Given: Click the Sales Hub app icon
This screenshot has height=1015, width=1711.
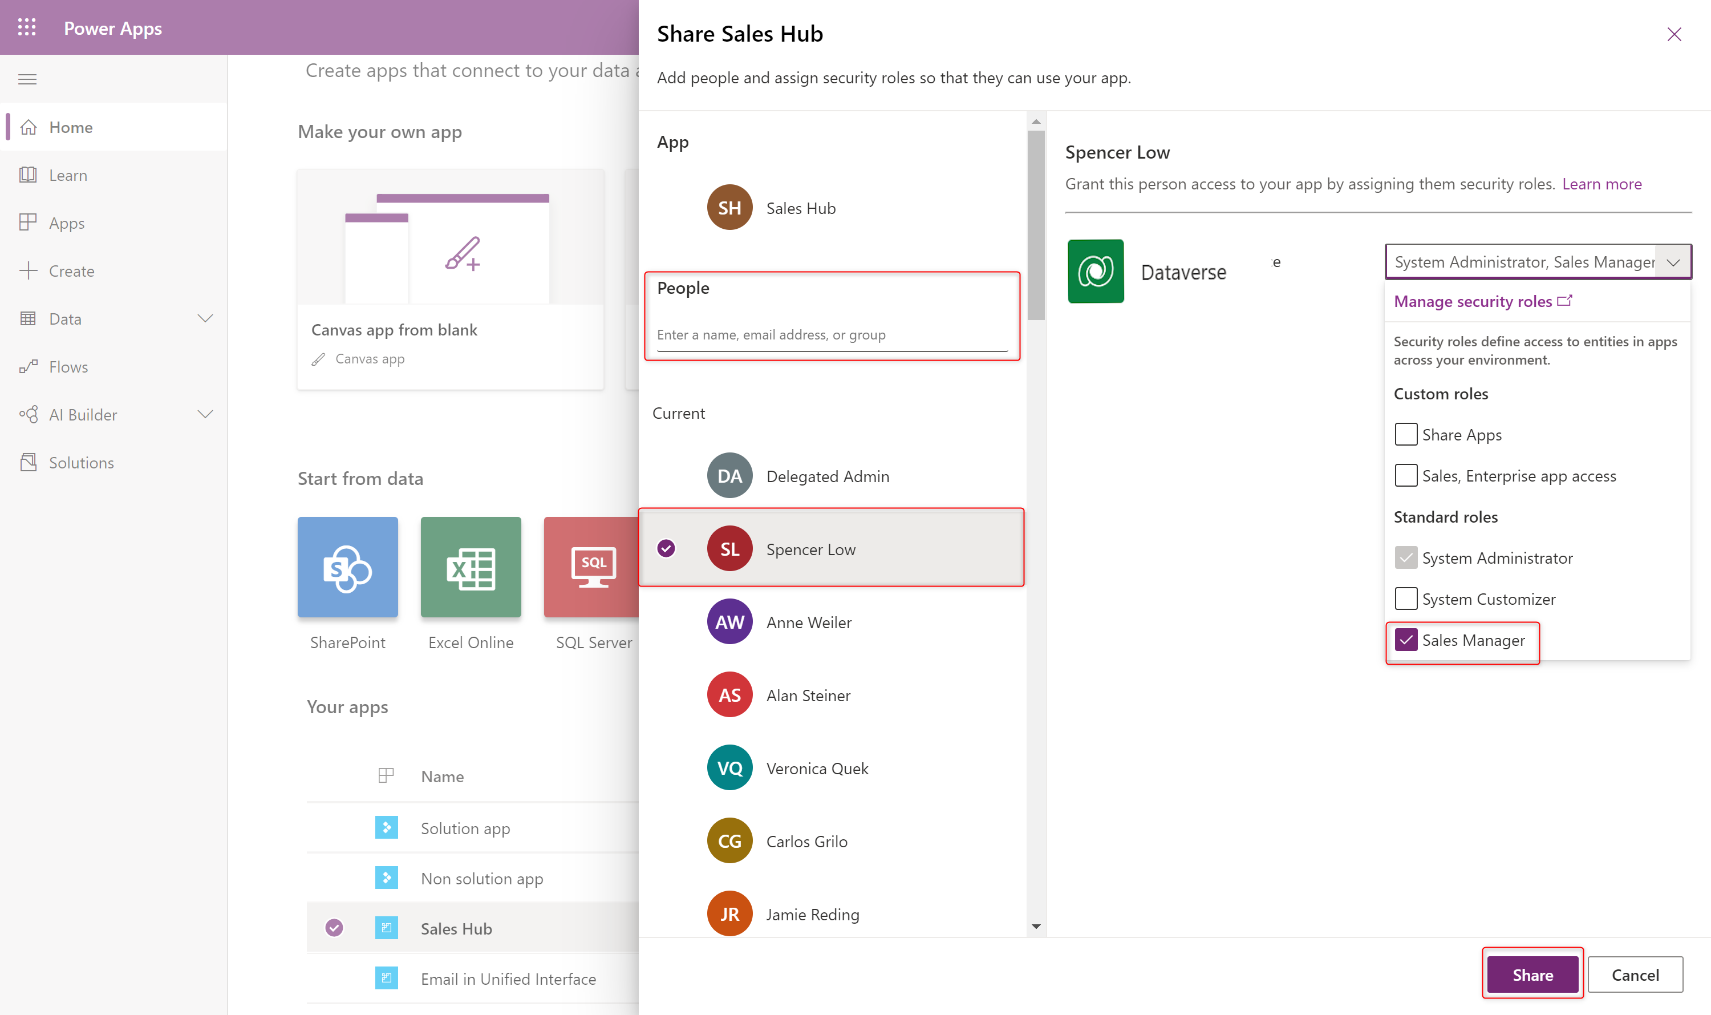Looking at the screenshot, I should [729, 207].
